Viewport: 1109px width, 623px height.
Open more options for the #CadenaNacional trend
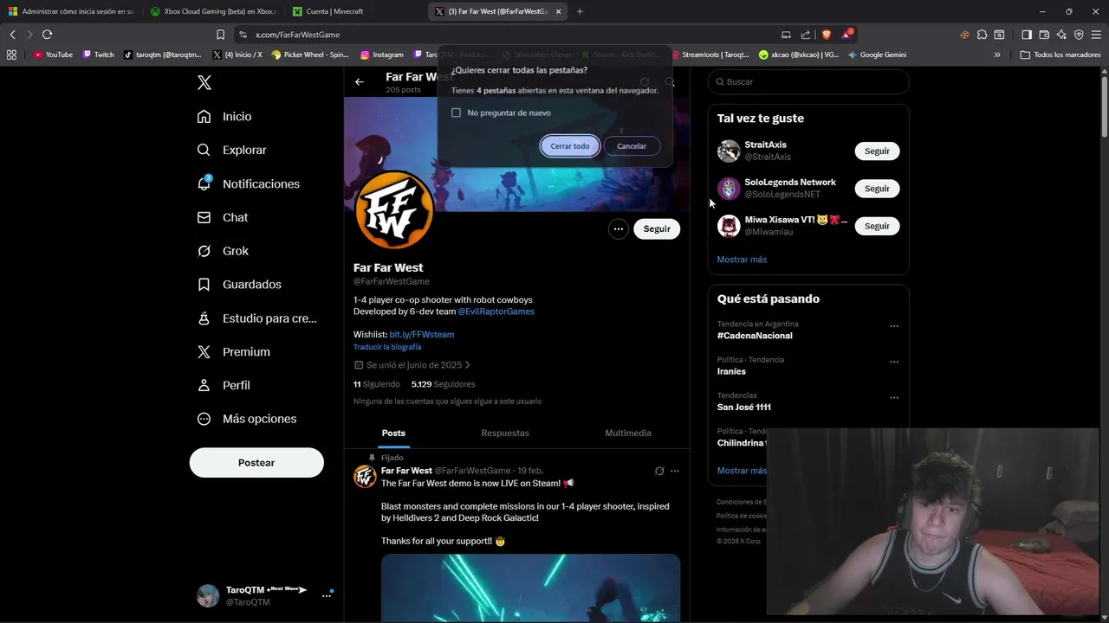click(894, 327)
